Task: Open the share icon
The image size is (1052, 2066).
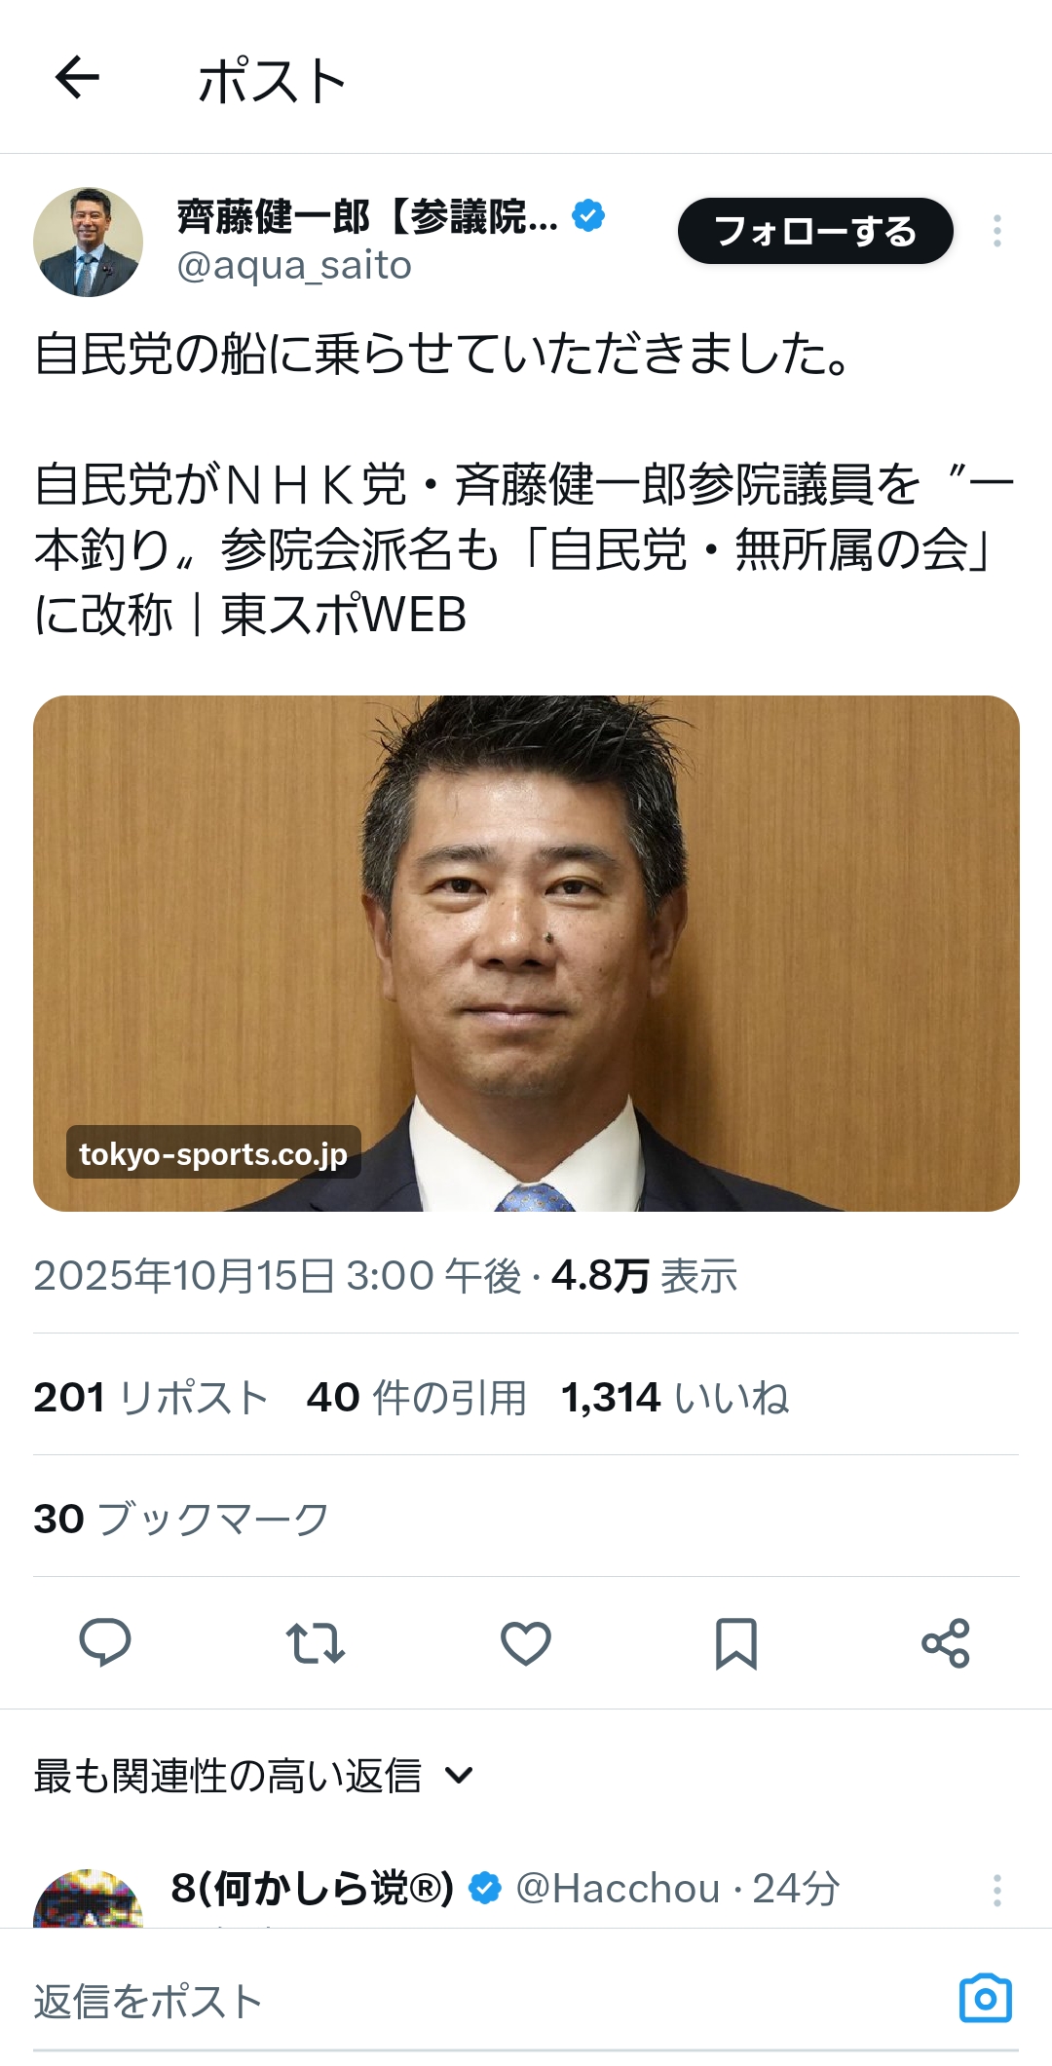Action: point(946,1643)
